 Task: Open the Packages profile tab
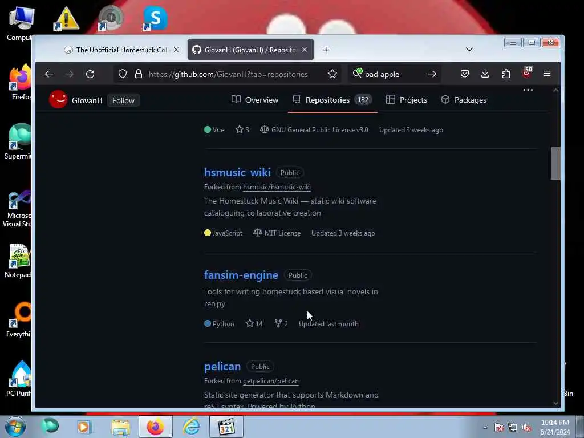coord(464,100)
